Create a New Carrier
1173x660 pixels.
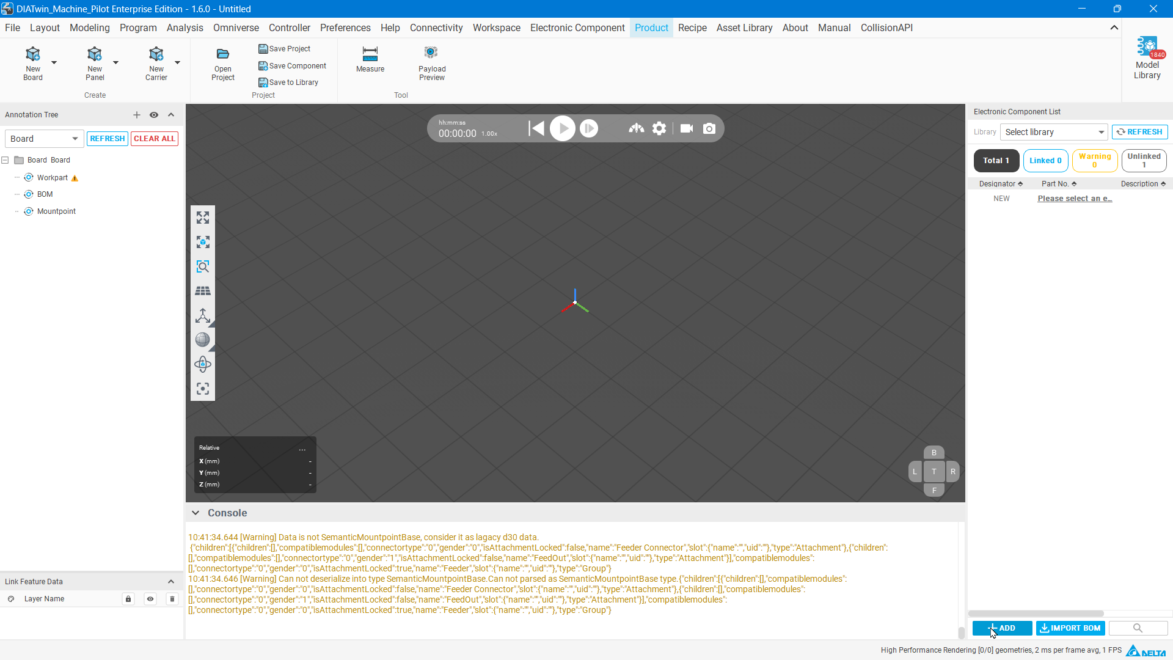click(x=156, y=63)
